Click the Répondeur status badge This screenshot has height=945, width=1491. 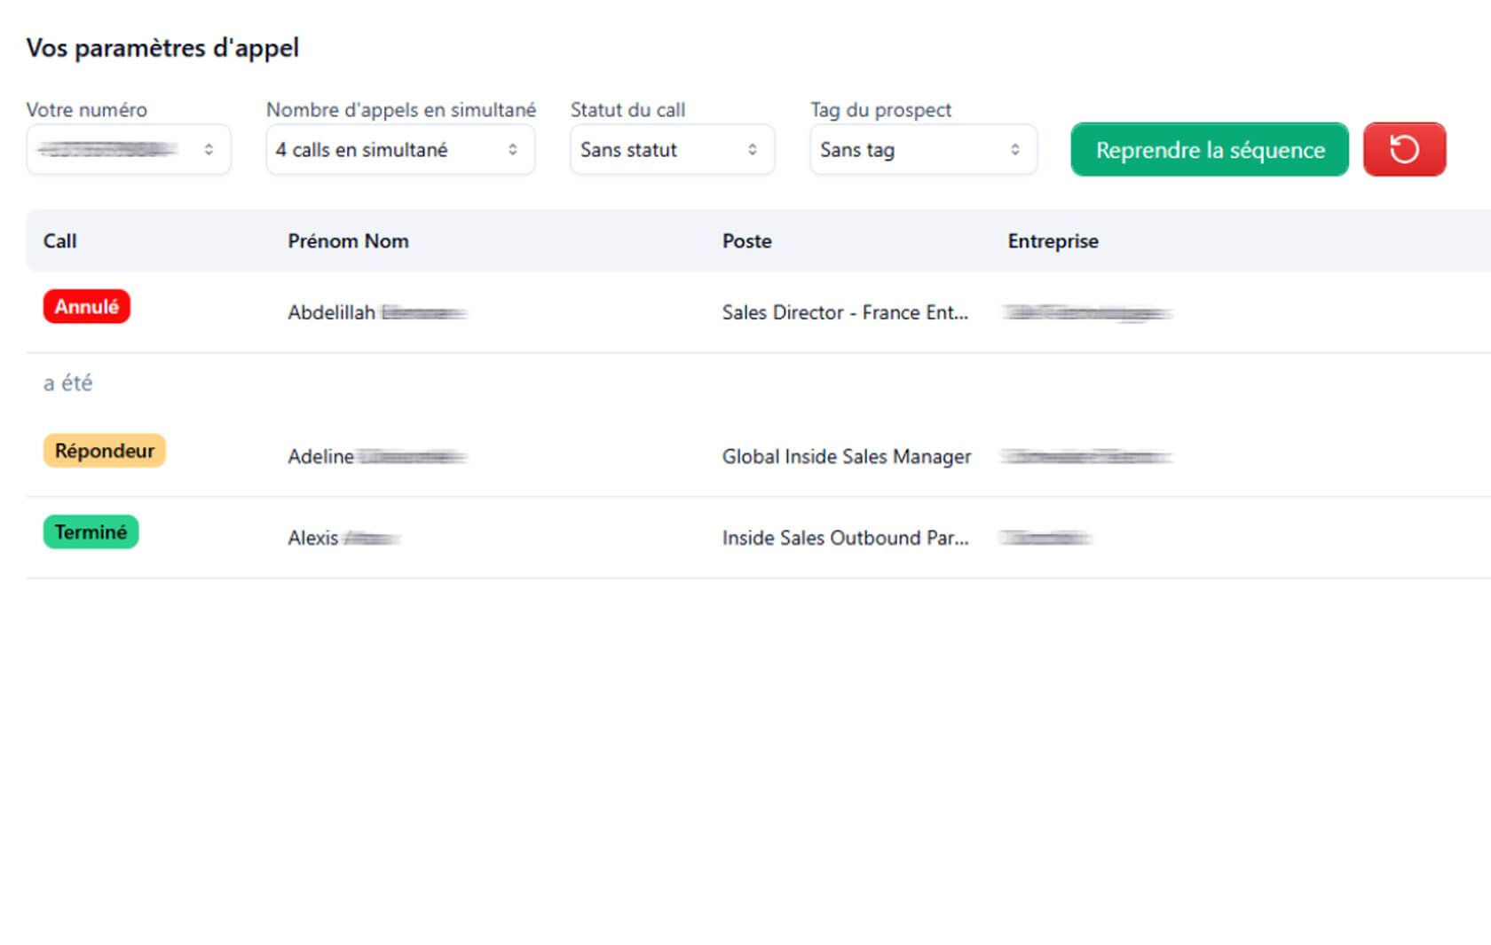[105, 450]
